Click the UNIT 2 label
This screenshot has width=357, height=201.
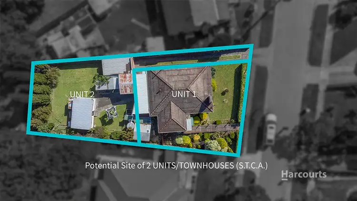point(82,94)
